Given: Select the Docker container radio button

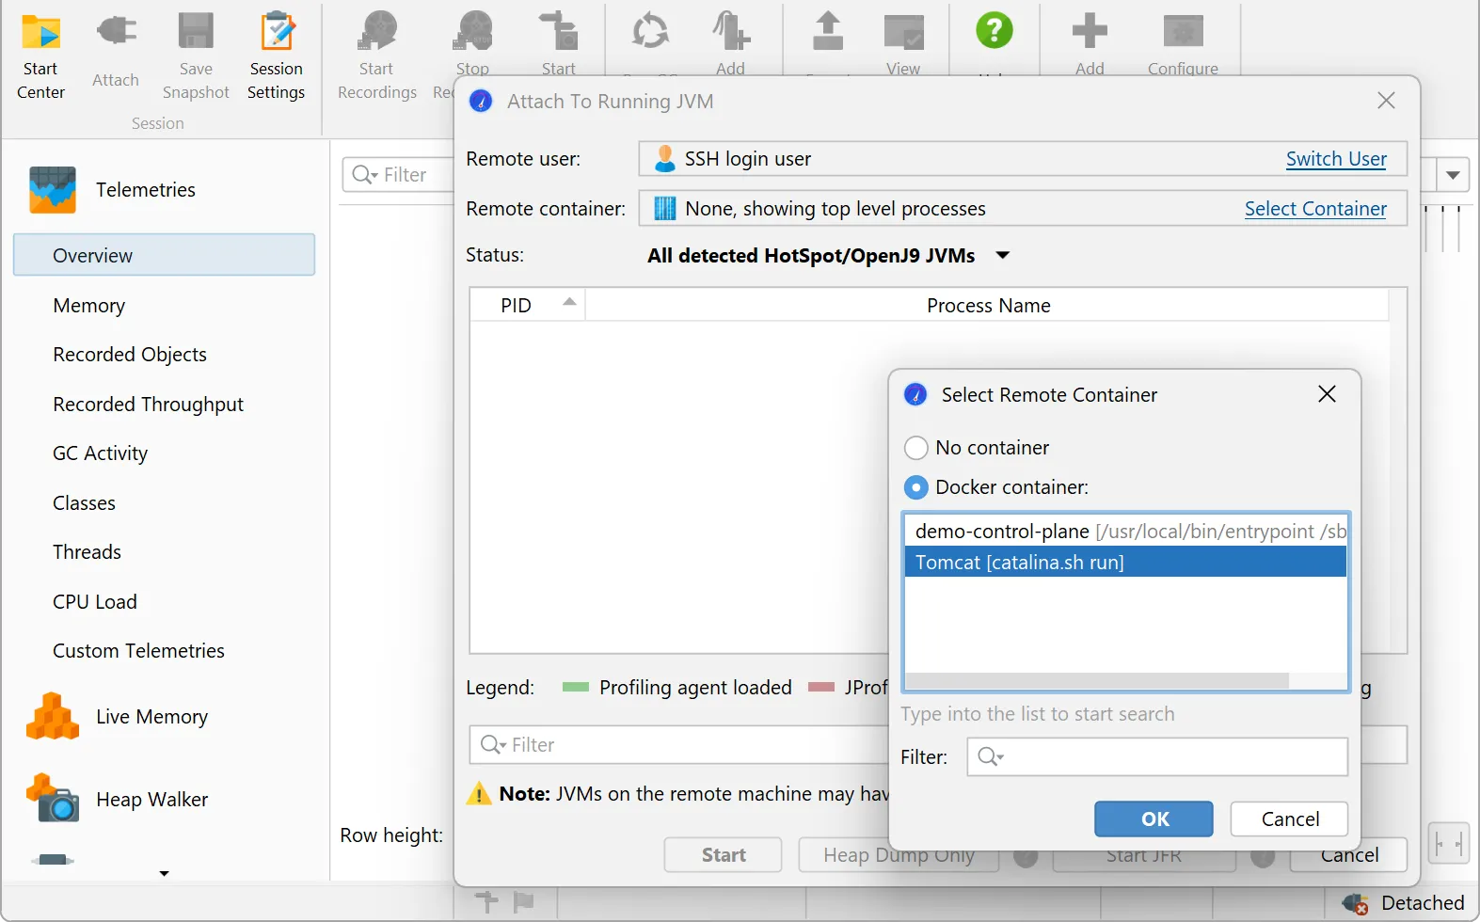Looking at the screenshot, I should (x=915, y=487).
